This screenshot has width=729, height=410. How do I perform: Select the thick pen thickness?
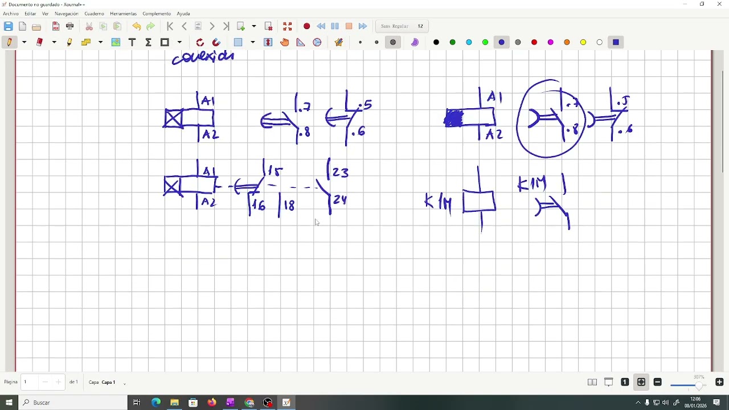394,43
